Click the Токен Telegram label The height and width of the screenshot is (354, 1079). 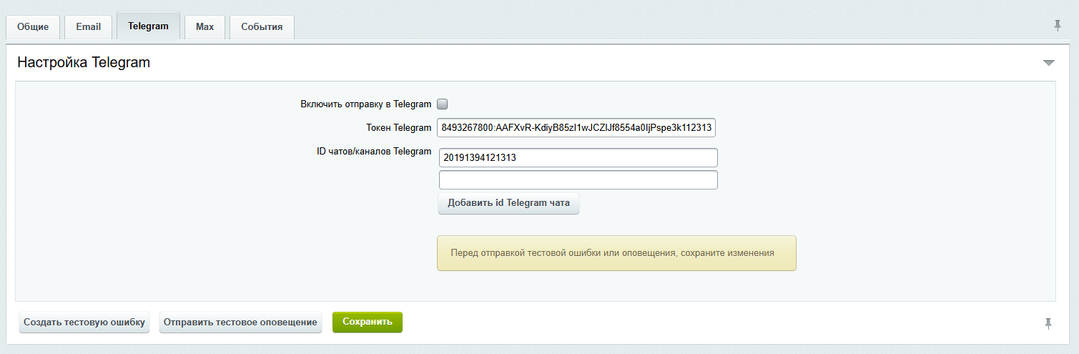coord(398,128)
